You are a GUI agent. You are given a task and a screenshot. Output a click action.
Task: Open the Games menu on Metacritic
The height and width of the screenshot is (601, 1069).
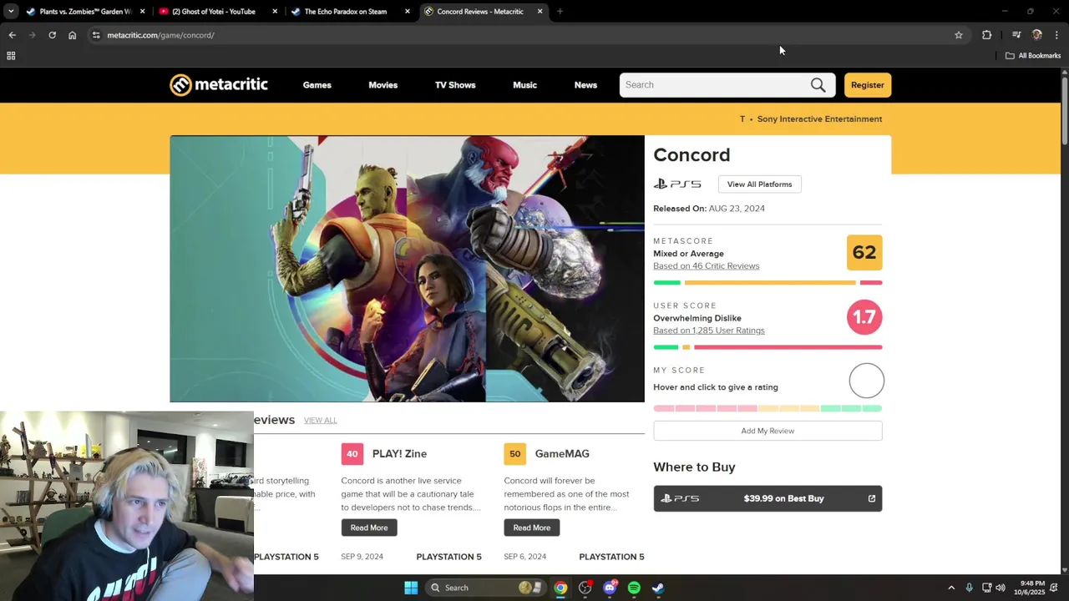[317, 85]
